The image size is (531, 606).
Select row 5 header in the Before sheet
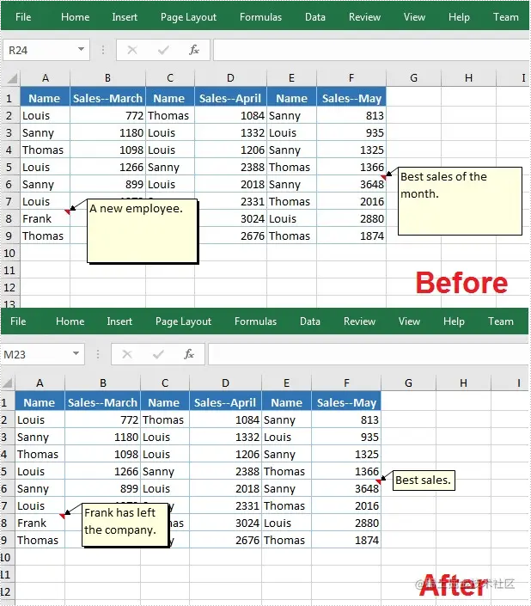[9, 168]
